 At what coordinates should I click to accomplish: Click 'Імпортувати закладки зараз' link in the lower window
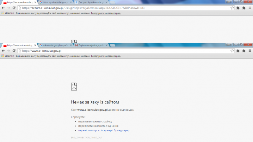pyautogui.click(x=106, y=56)
